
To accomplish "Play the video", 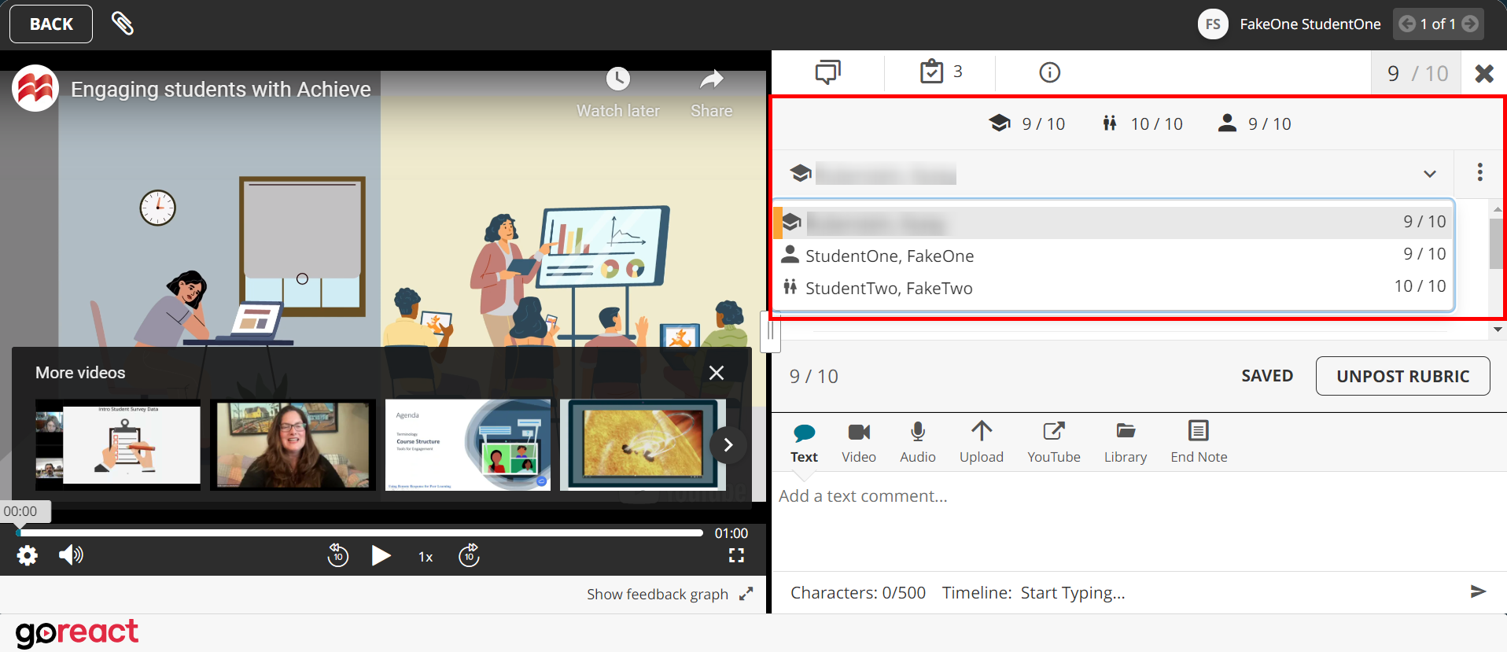I will [x=381, y=556].
